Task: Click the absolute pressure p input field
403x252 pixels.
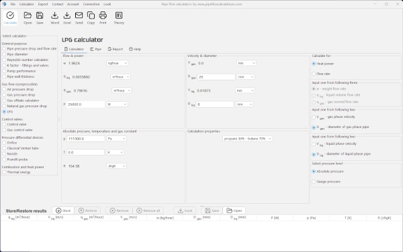Action: [85, 139]
